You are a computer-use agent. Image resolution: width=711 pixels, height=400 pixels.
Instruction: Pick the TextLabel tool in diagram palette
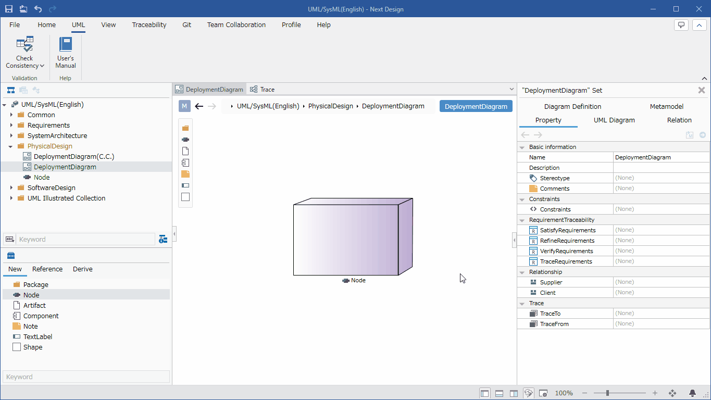[185, 185]
